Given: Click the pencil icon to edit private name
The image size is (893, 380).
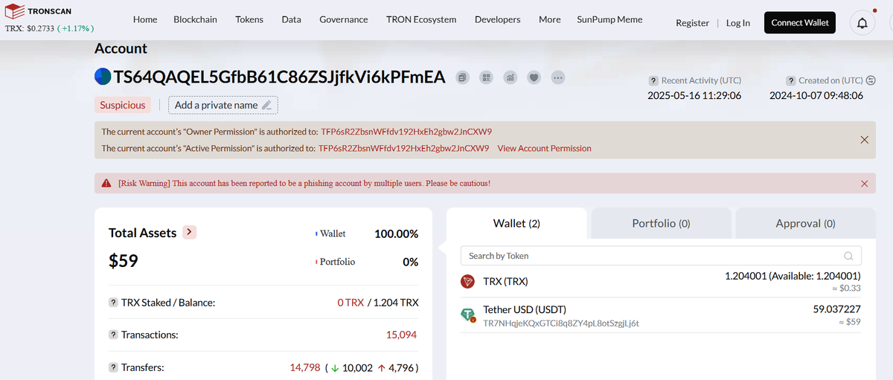Looking at the screenshot, I should pos(268,105).
